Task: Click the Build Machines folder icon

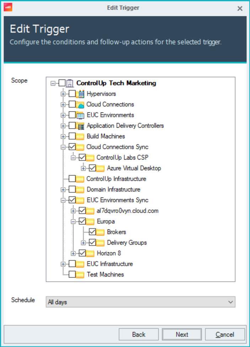Action: [x=80, y=136]
